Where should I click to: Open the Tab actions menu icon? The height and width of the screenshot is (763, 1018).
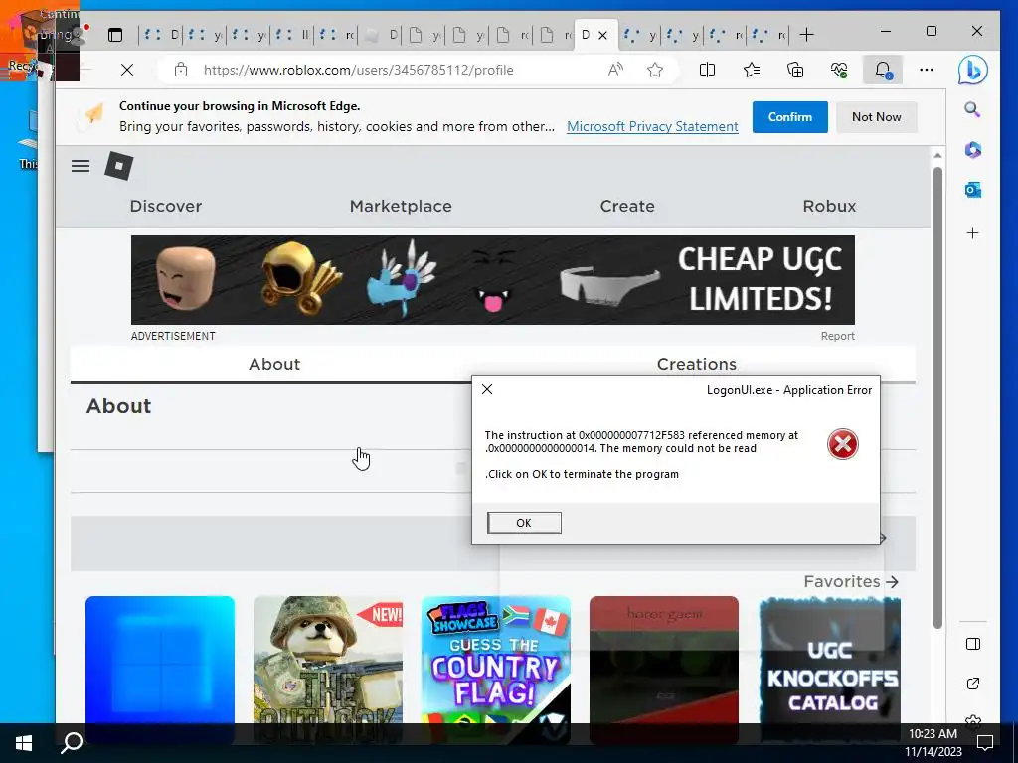click(x=115, y=35)
